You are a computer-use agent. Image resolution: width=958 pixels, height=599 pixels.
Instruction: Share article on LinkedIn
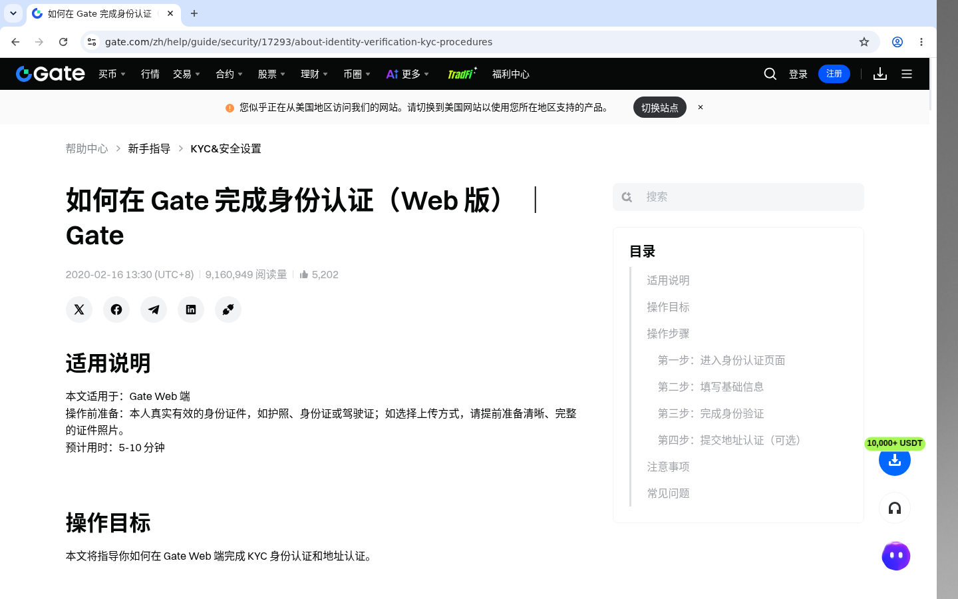point(191,309)
